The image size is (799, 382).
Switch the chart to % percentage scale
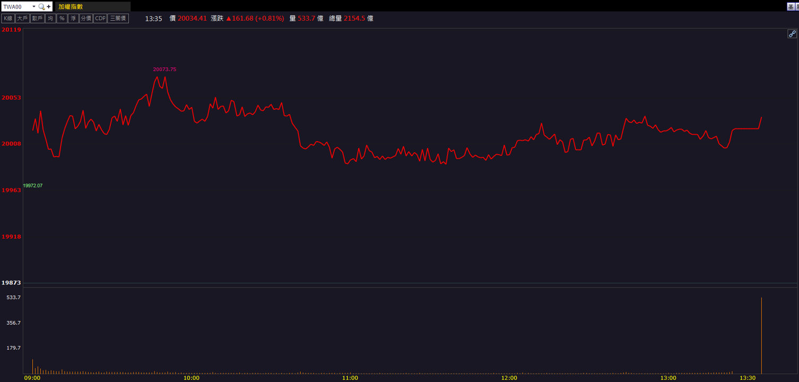click(62, 19)
